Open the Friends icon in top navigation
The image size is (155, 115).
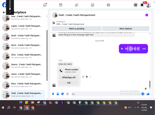77,5
